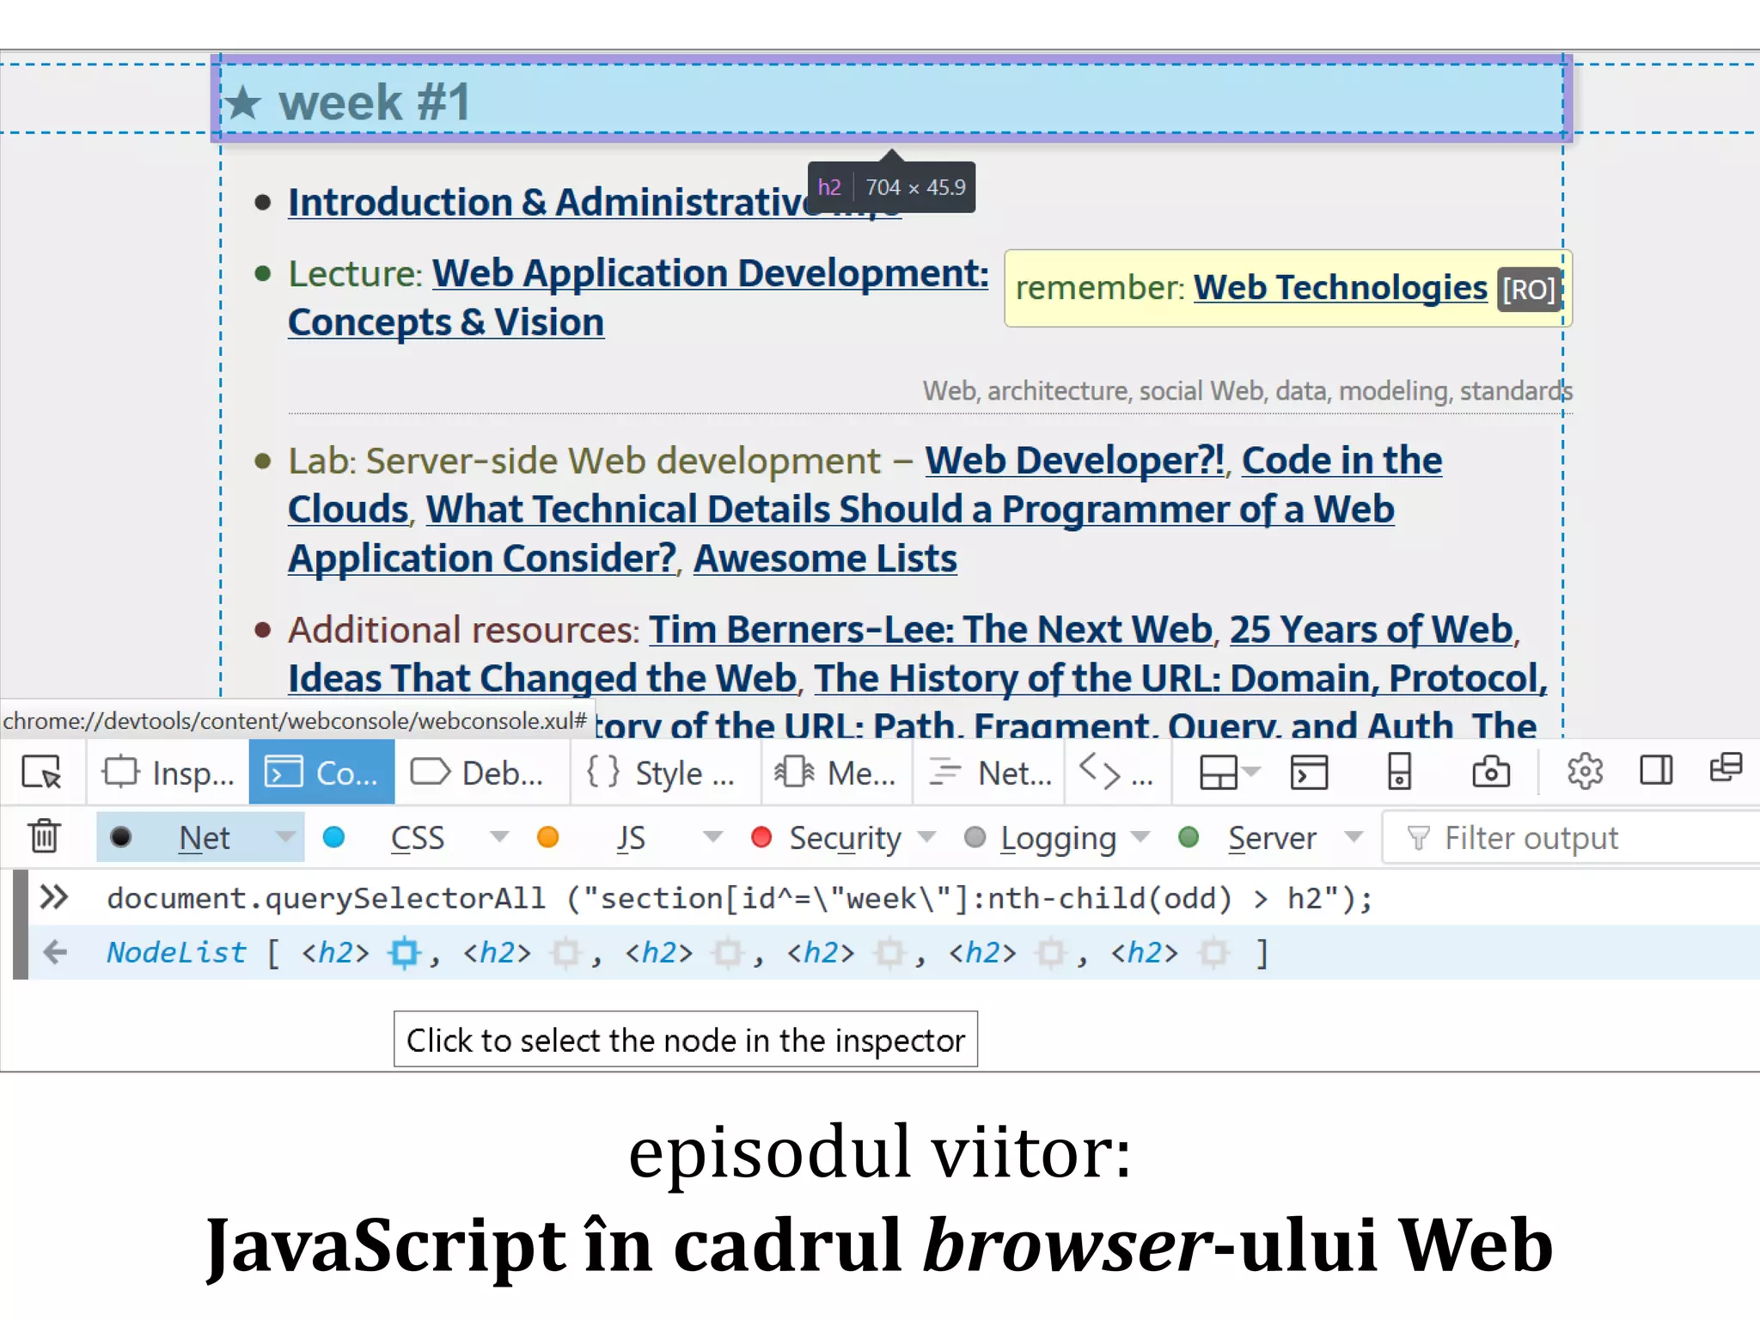Take a screenshot with the camera icon
The image size is (1760, 1320).
tap(1491, 772)
